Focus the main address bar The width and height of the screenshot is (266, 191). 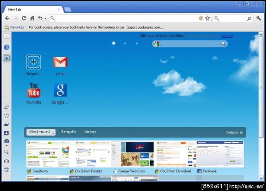pyautogui.click(x=126, y=18)
